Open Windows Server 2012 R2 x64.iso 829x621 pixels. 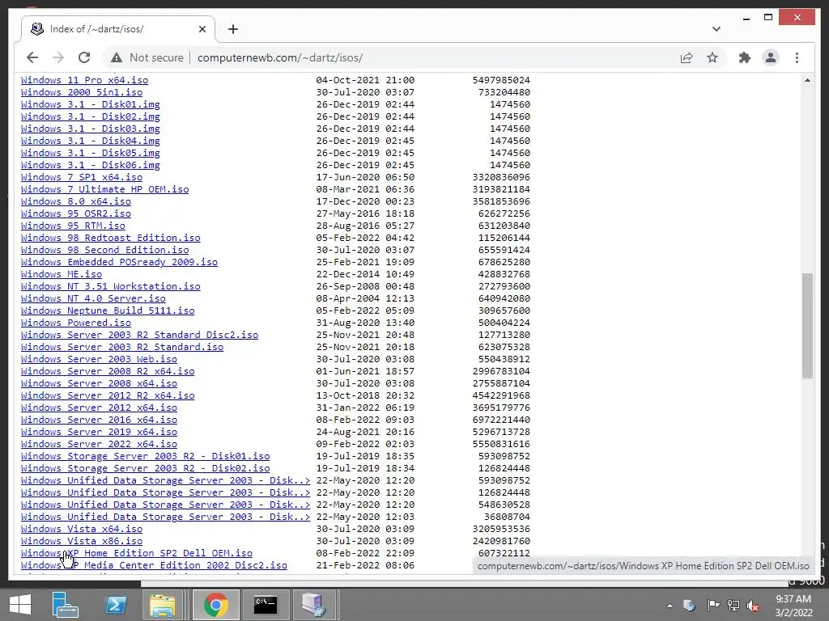tap(108, 396)
